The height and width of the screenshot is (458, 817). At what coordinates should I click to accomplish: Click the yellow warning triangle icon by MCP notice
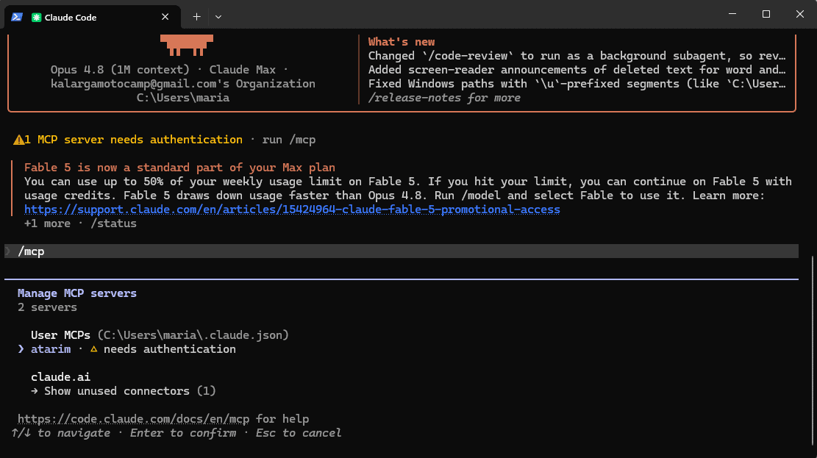pyautogui.click(x=18, y=140)
